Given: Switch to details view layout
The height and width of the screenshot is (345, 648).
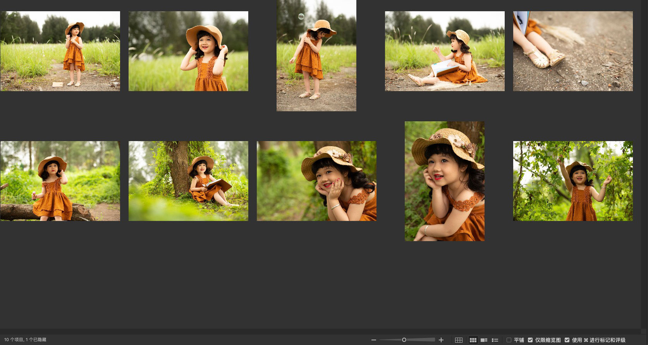Looking at the screenshot, I should pyautogui.click(x=484, y=340).
